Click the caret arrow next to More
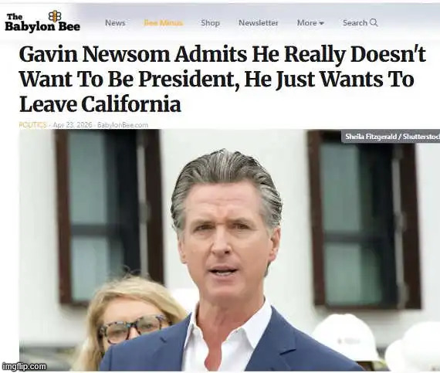The width and height of the screenshot is (440, 373). pos(322,23)
